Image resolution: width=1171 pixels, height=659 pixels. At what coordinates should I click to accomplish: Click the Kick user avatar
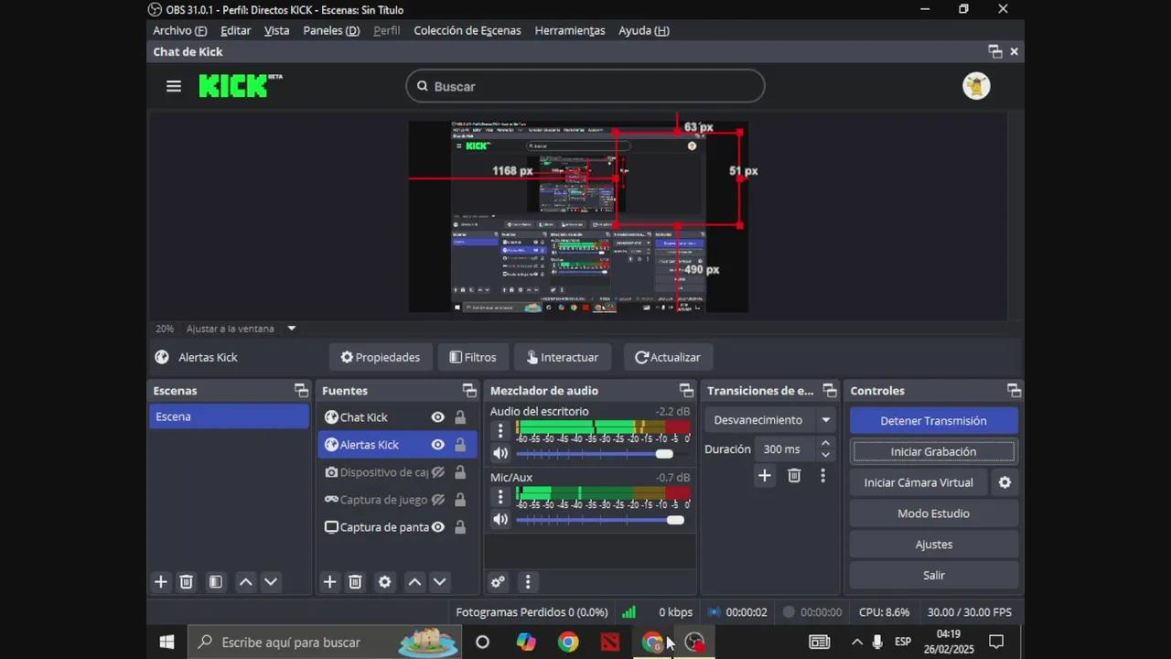(x=976, y=86)
